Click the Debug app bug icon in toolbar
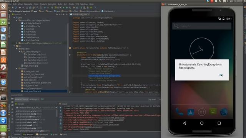The height and width of the screenshot is (138, 246). 67,8
